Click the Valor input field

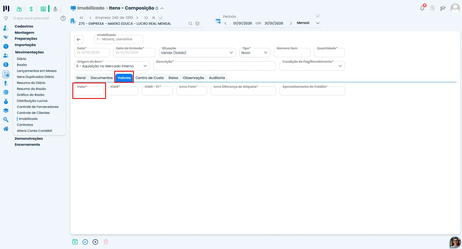[89, 91]
